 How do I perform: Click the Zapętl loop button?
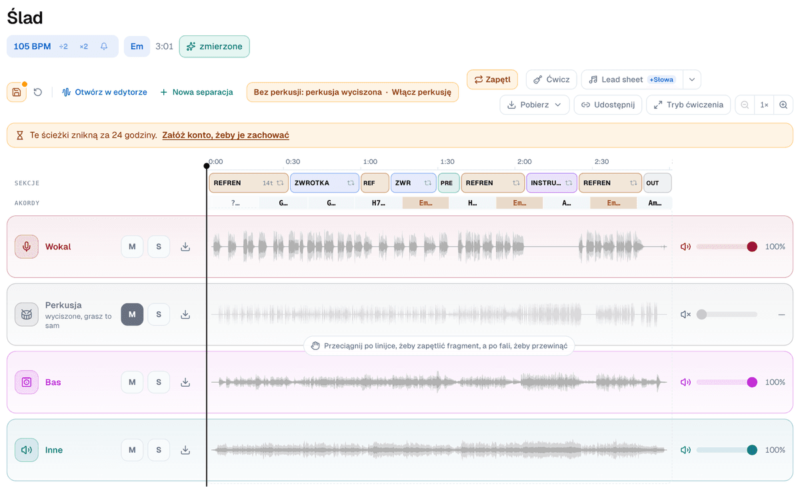pyautogui.click(x=492, y=79)
